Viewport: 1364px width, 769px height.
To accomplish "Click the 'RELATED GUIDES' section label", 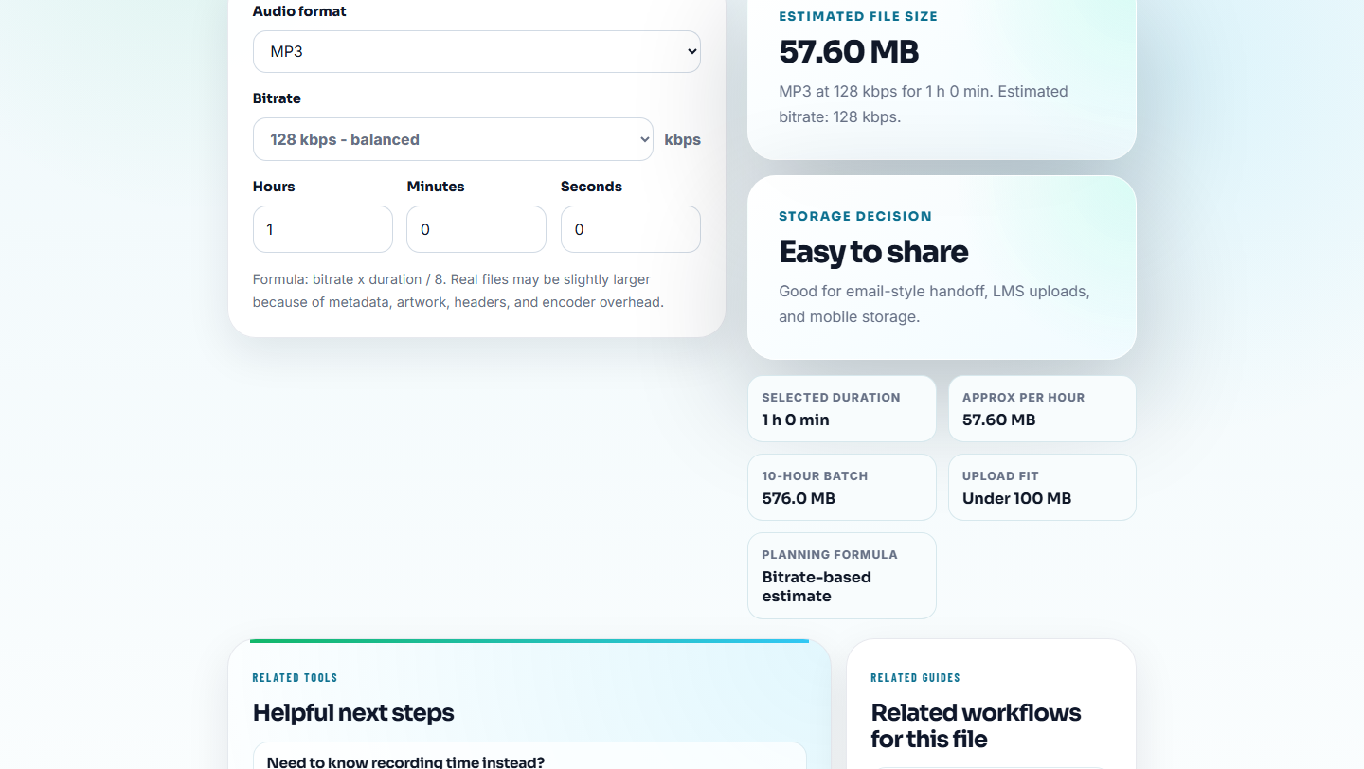I will coord(915,678).
